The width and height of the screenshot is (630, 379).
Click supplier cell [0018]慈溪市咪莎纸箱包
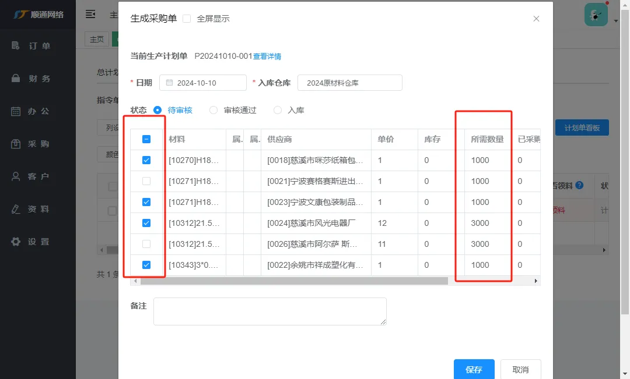(316, 160)
